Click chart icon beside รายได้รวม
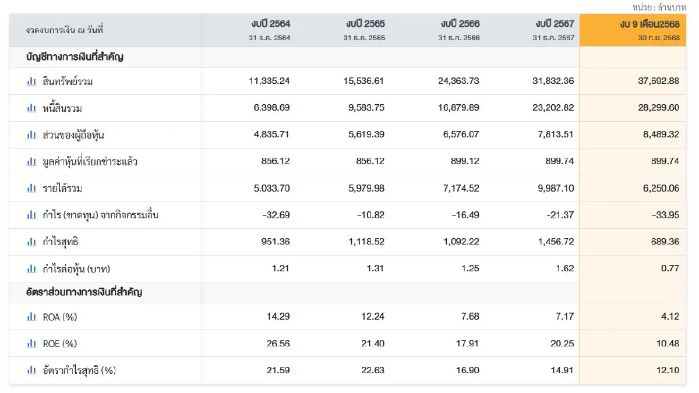The image size is (699, 393). pos(31,189)
